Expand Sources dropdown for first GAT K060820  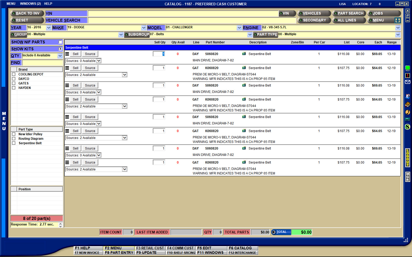coord(124,75)
